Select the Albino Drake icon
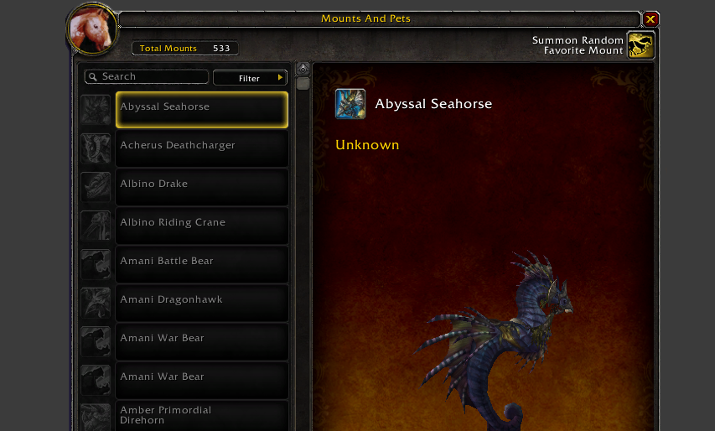The height and width of the screenshot is (431, 715). click(96, 187)
